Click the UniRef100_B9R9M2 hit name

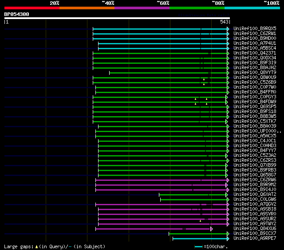[x=255, y=185]
